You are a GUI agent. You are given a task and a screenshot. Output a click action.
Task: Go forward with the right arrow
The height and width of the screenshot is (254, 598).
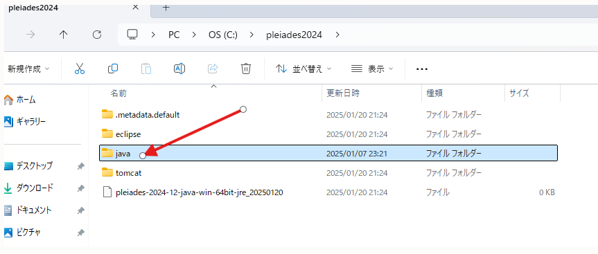point(30,35)
